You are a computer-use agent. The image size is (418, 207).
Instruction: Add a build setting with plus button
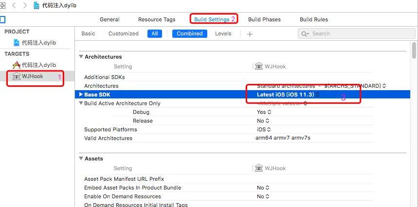pos(250,34)
